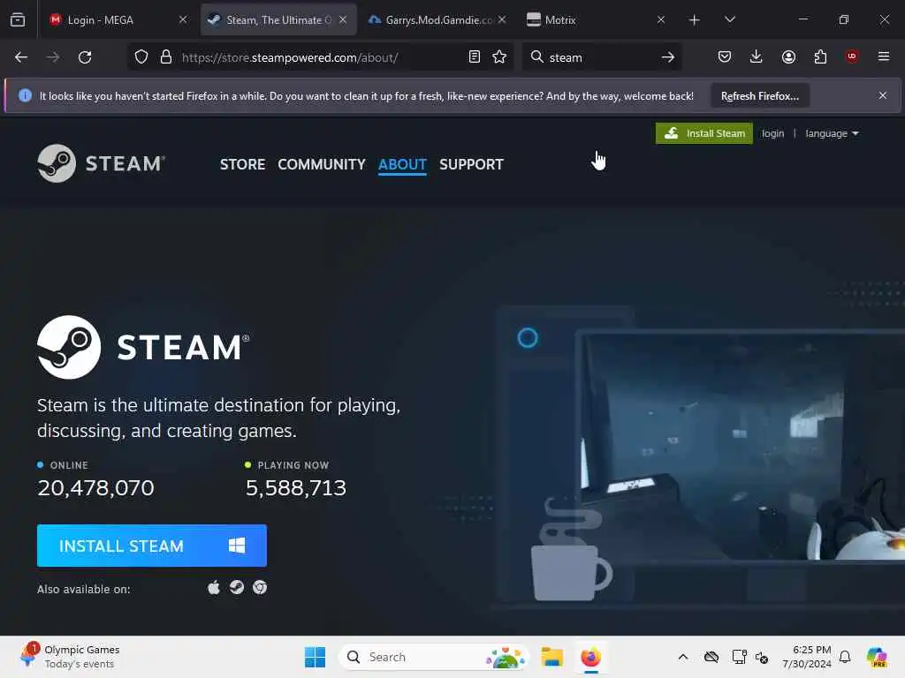
Task: Click the blue INSTALL STEAM button
Action: click(152, 546)
